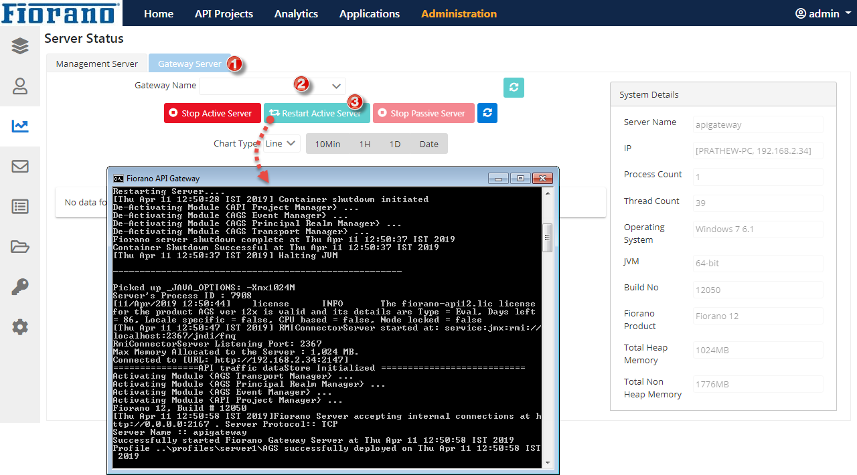Click console line 'RmiConnectorServer Listening Port: 2367'
The width and height of the screenshot is (857, 475).
tap(217, 344)
